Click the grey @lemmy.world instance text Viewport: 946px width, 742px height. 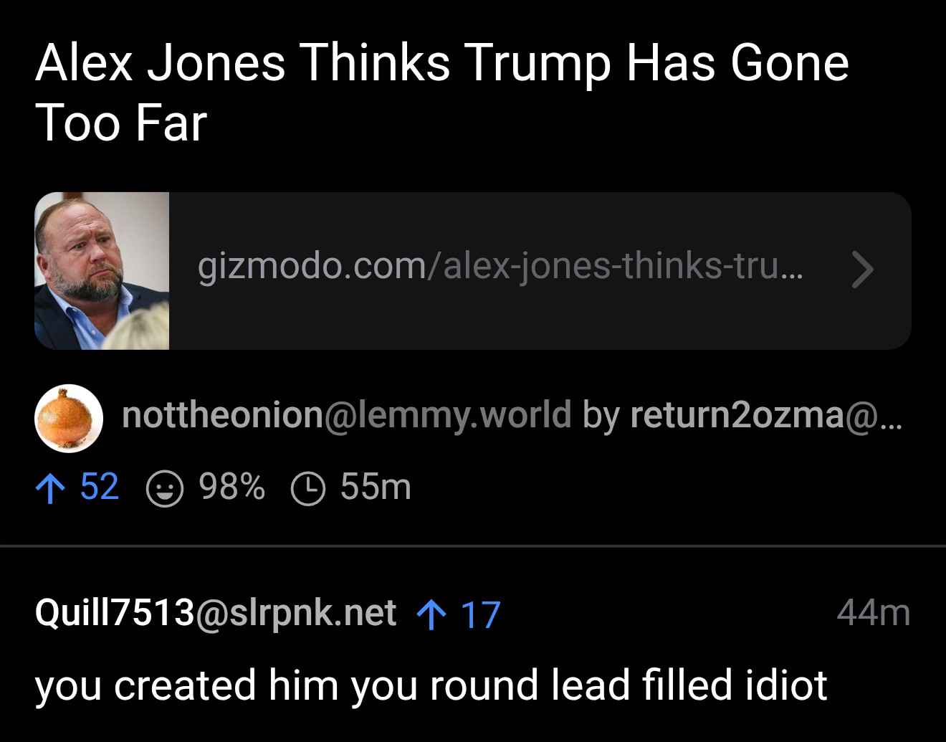[448, 415]
